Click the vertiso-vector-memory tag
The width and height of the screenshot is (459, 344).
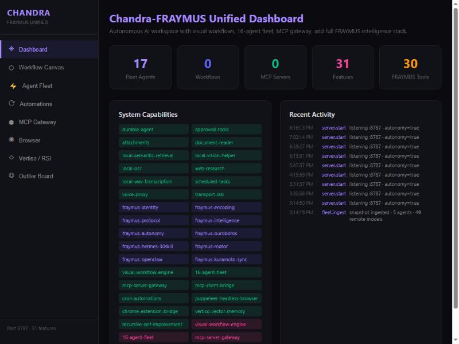pyautogui.click(x=226, y=311)
